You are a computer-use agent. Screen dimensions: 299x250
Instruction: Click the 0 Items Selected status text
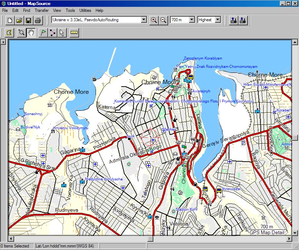[15, 246]
